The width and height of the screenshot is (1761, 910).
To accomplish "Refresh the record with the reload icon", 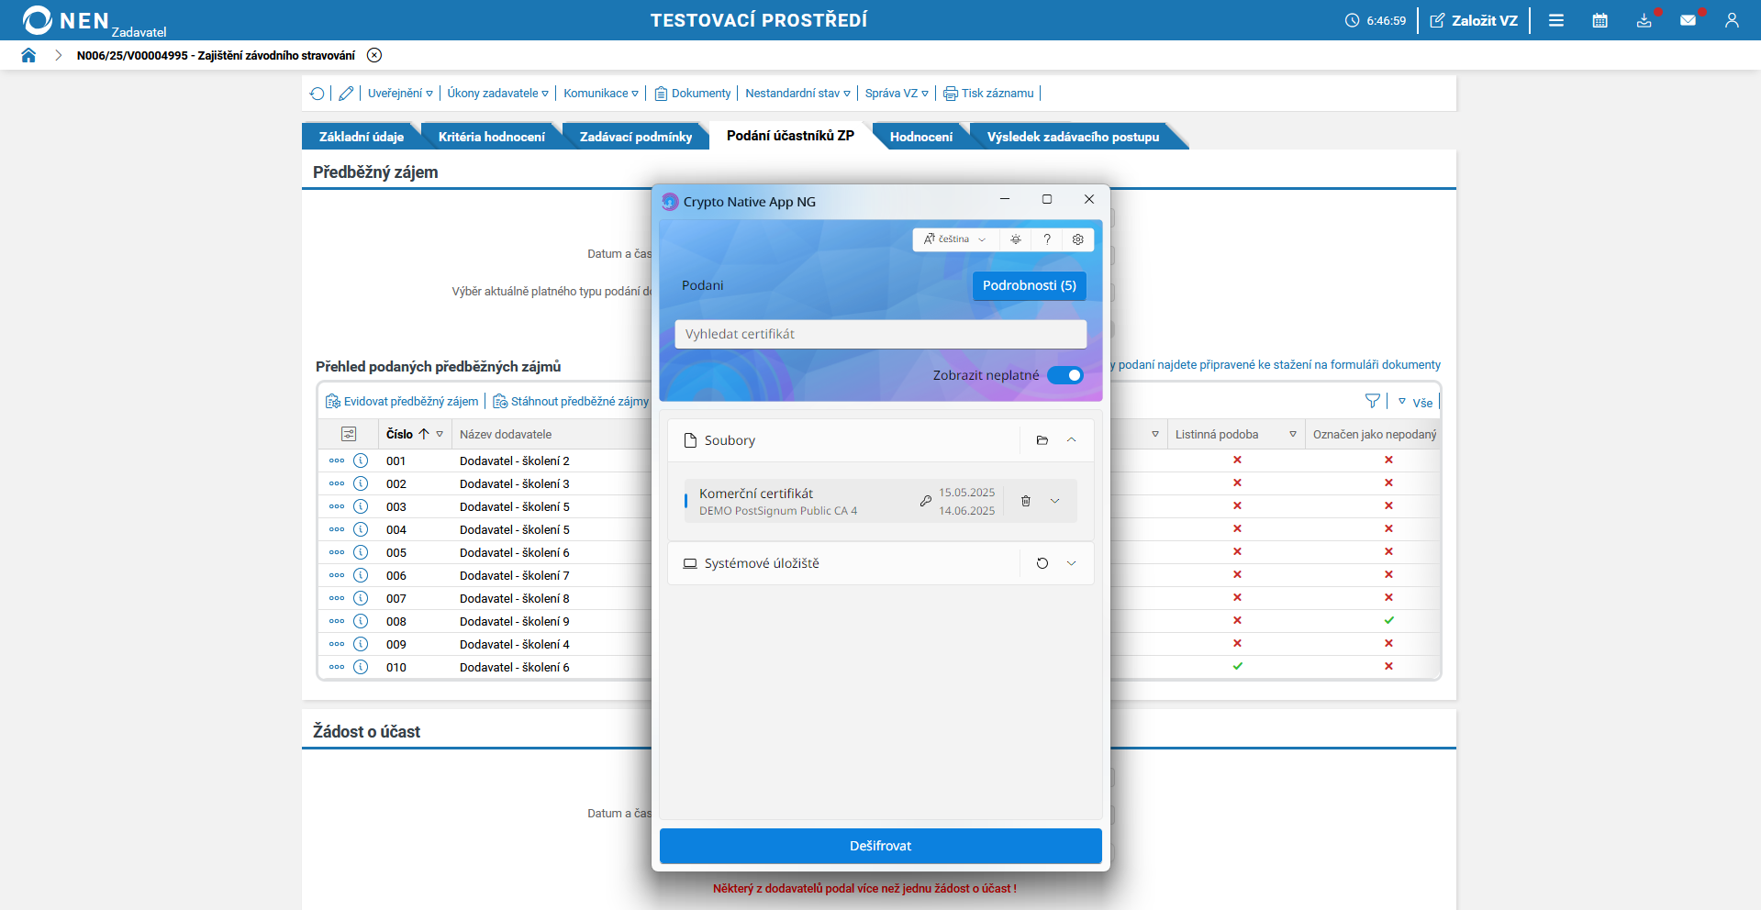I will 318,94.
